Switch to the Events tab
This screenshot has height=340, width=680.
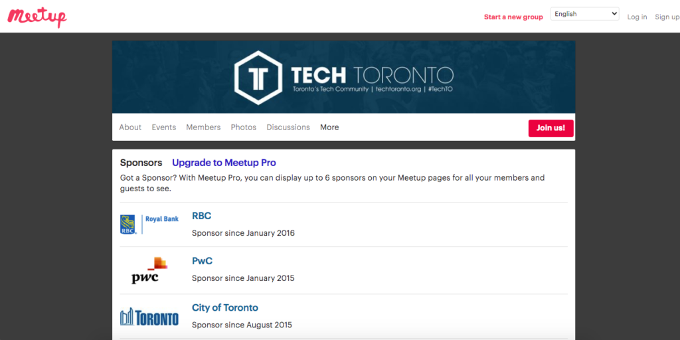[x=163, y=127]
